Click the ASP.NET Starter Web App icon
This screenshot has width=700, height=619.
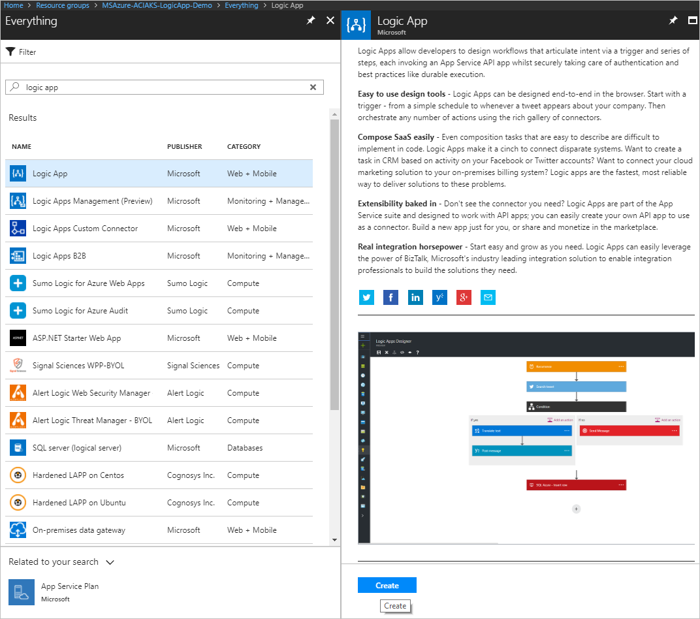coord(18,338)
